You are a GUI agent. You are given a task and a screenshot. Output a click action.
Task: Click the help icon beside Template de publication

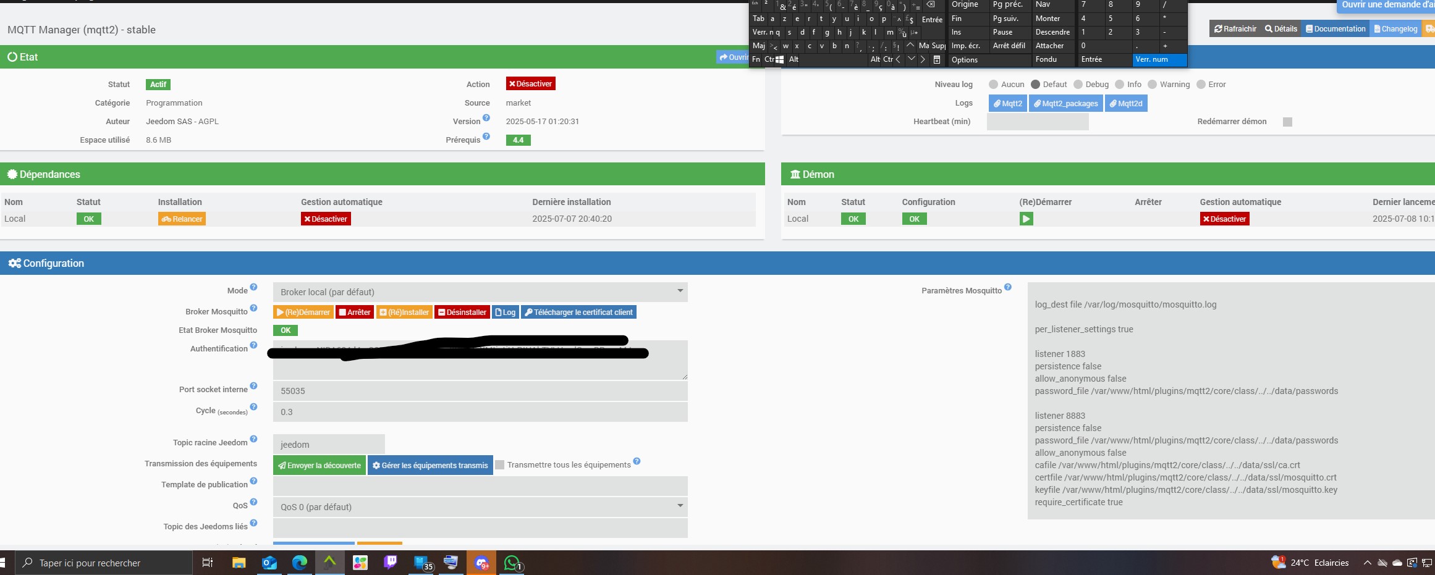click(x=253, y=481)
